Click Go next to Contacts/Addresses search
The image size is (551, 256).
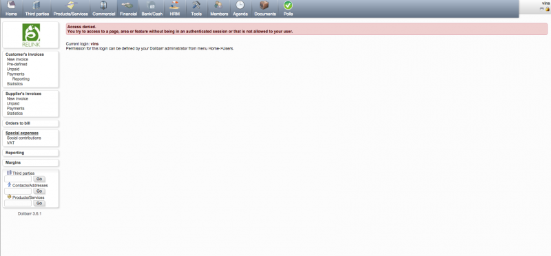(x=39, y=191)
